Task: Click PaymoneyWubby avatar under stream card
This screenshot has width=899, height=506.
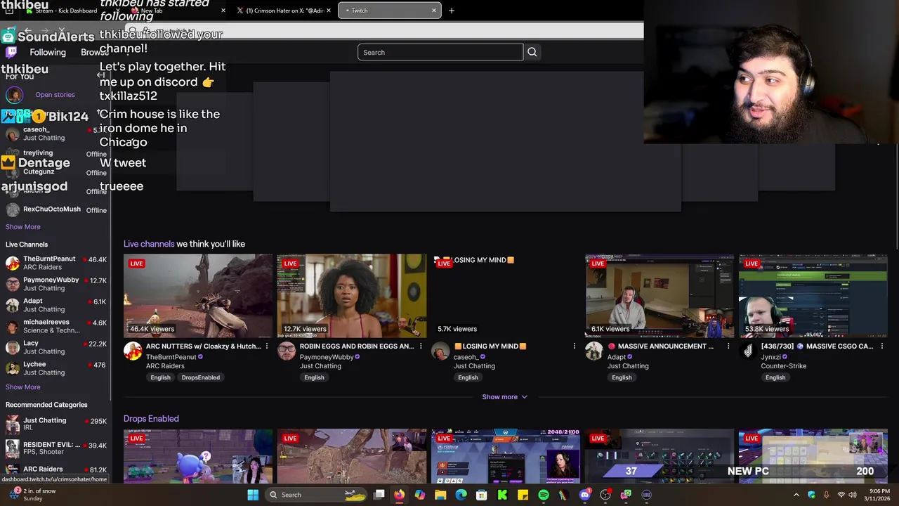Action: pyautogui.click(x=287, y=351)
